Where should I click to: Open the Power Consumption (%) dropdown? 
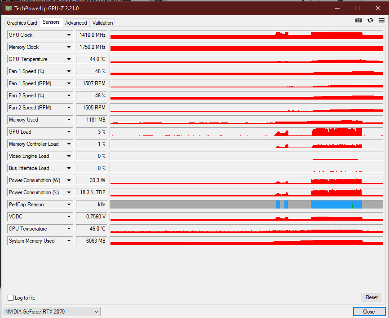click(x=69, y=192)
